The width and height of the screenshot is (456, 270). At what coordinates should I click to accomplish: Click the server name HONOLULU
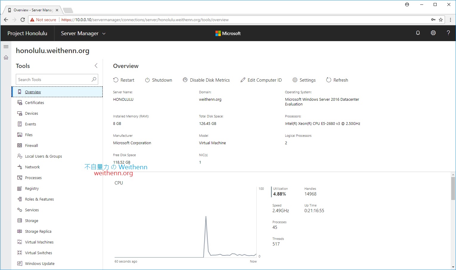tap(123, 100)
